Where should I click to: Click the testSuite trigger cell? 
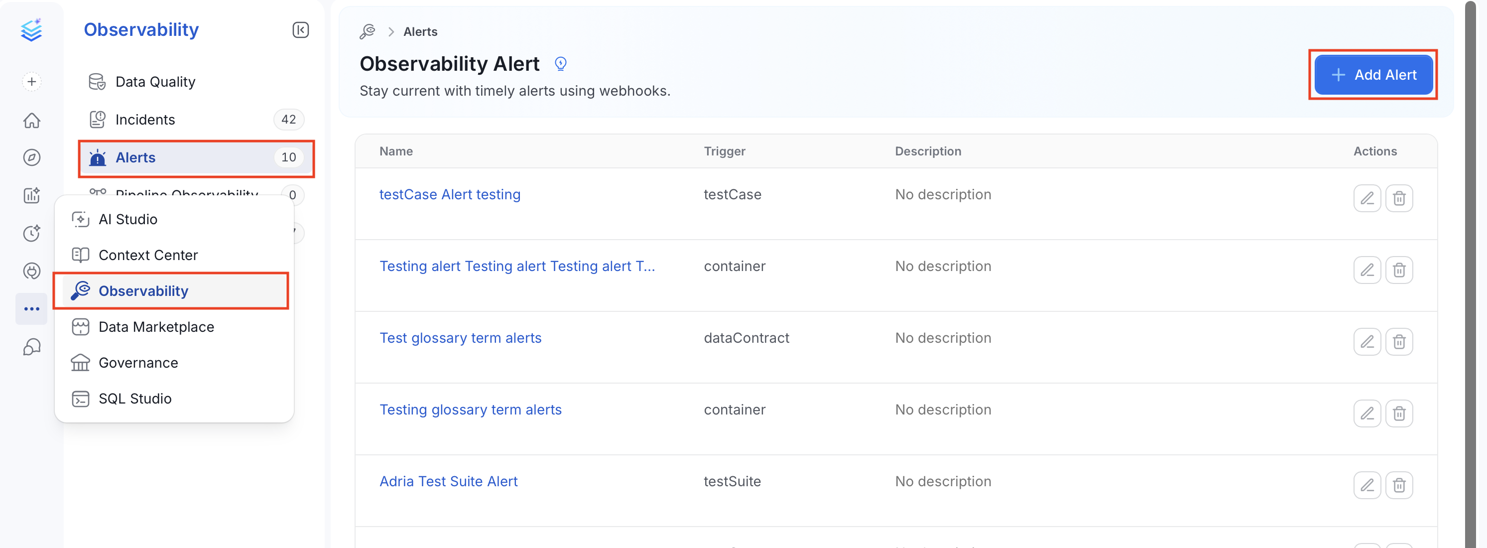(732, 481)
